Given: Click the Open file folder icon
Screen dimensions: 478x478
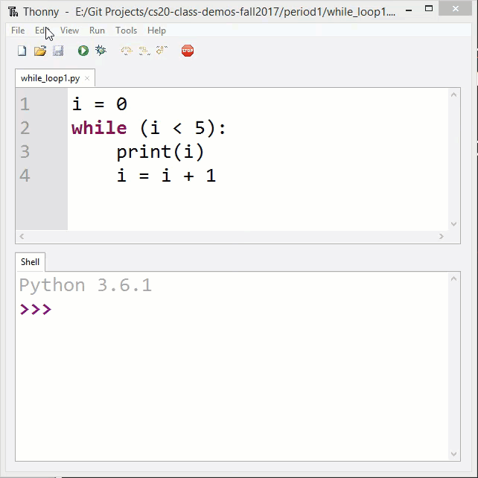Looking at the screenshot, I should 40,51.
